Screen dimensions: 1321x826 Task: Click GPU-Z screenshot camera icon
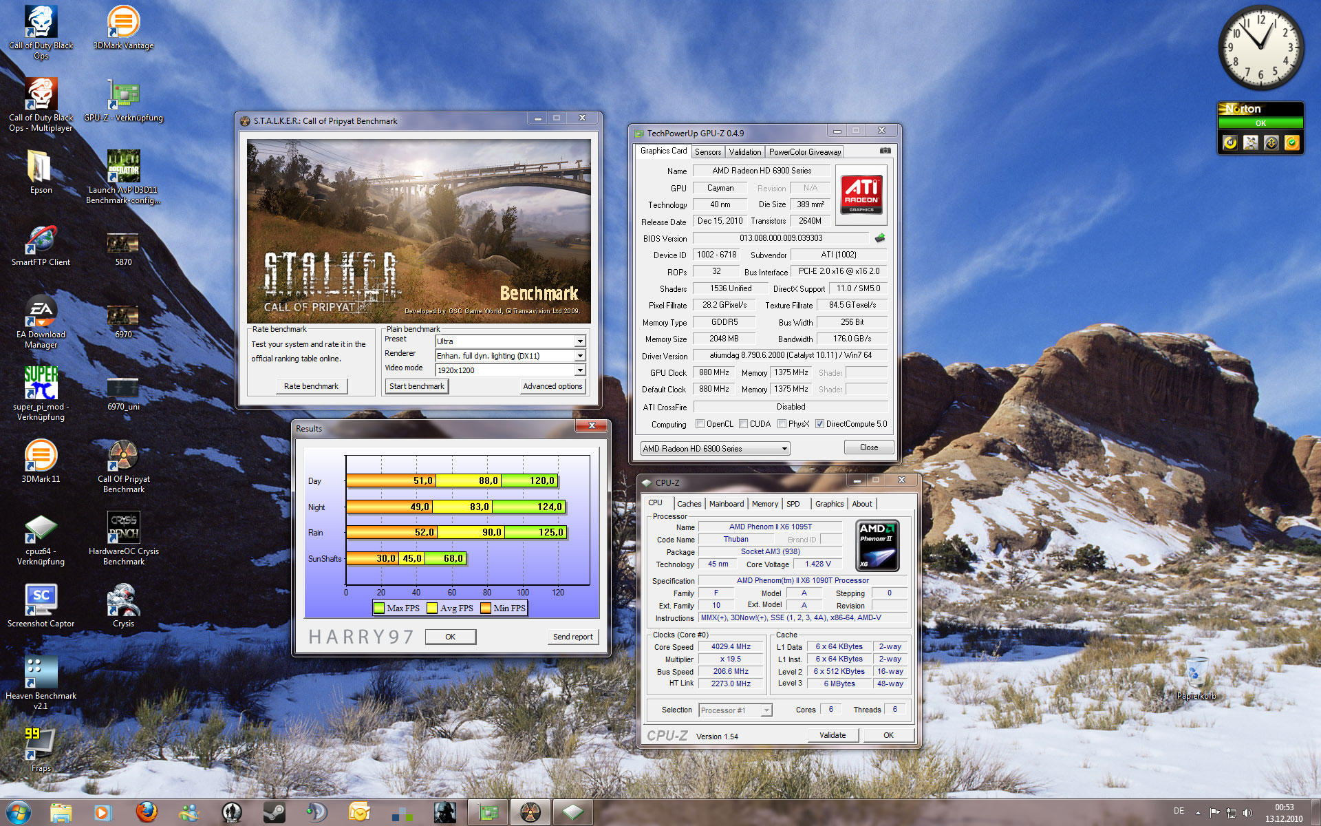(885, 151)
